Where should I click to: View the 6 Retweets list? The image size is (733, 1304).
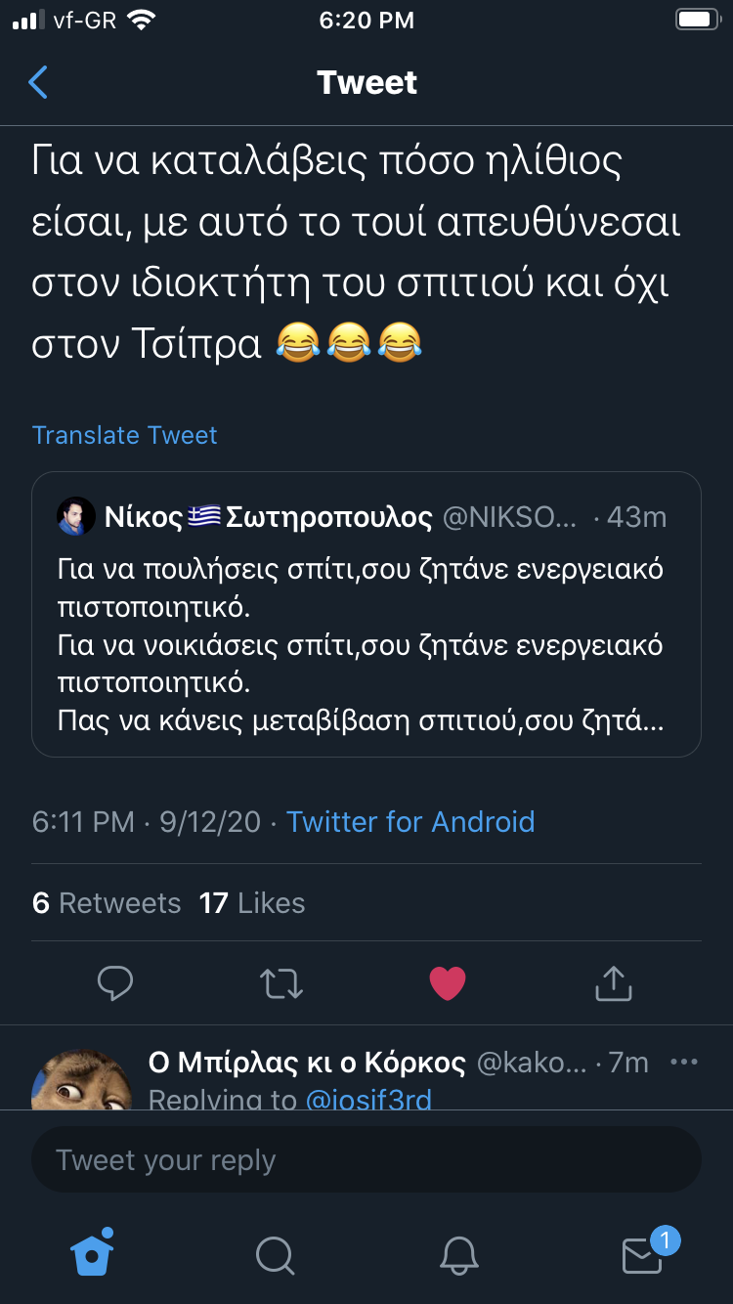tap(107, 903)
